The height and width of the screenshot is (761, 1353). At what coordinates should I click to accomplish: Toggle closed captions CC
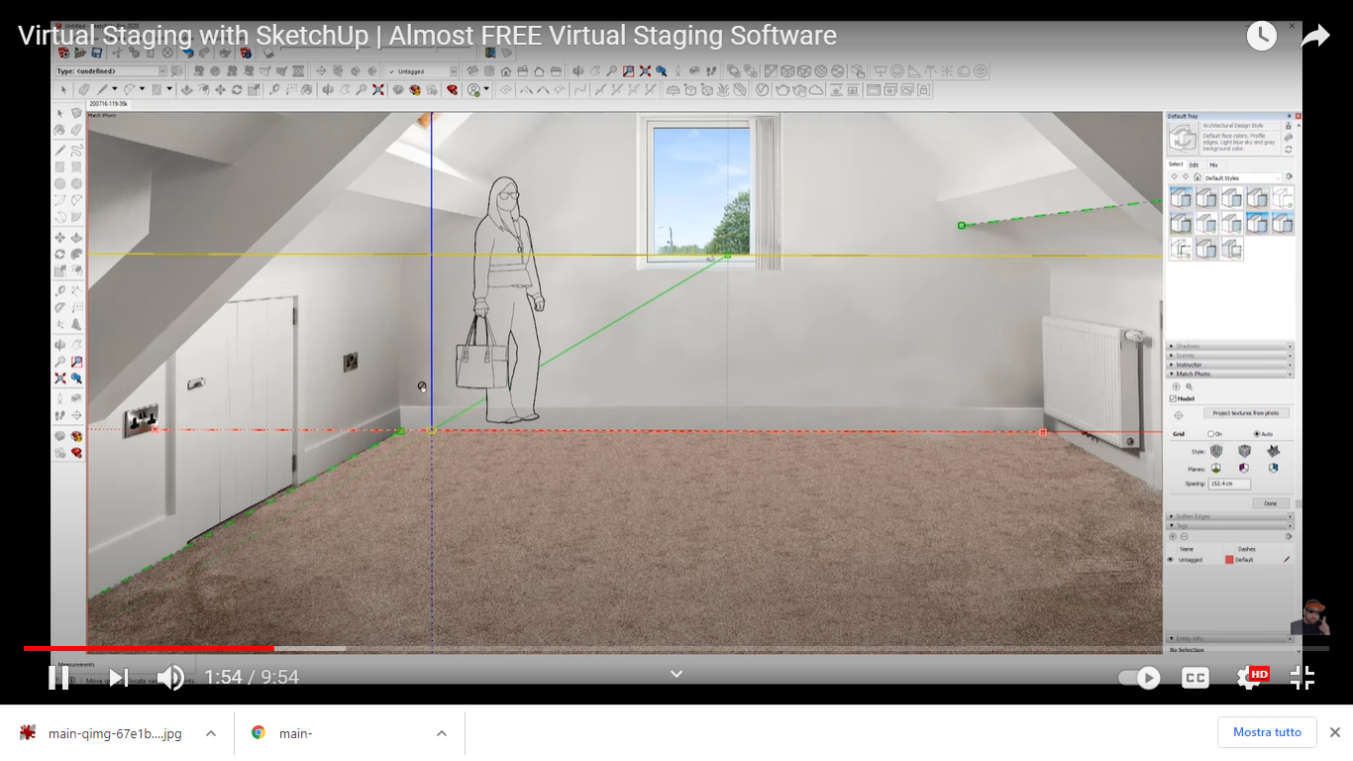pos(1196,678)
